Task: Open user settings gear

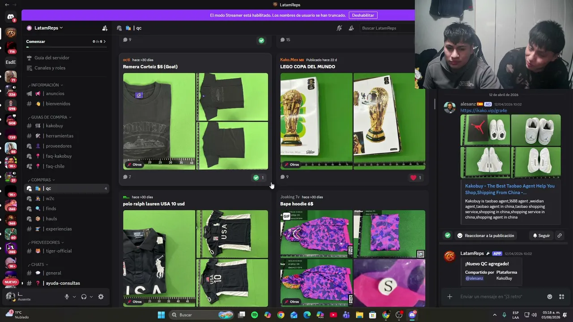Action: pos(101,297)
